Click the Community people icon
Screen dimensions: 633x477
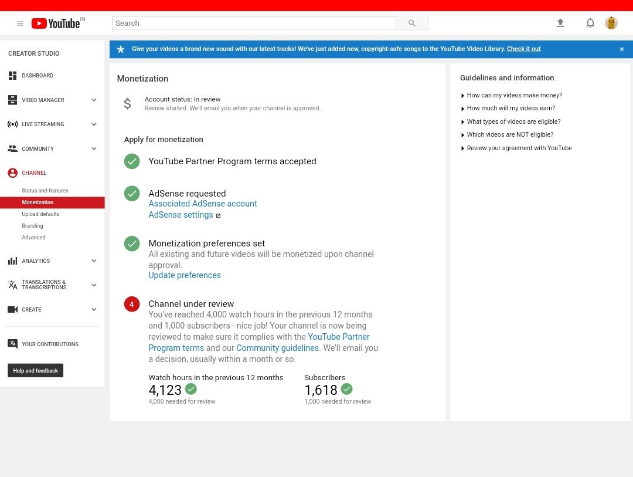(x=12, y=148)
